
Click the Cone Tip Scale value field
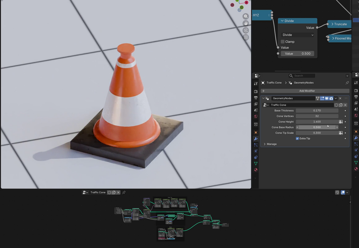pyautogui.click(x=317, y=133)
